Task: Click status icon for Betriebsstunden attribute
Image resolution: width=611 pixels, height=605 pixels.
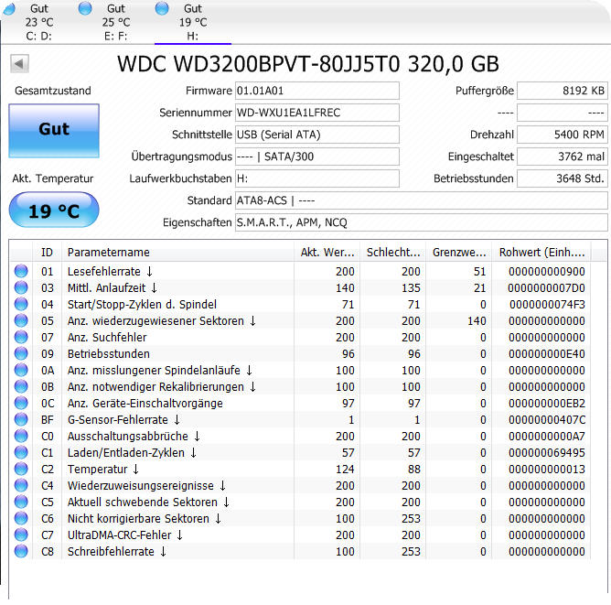Action: click(x=21, y=354)
